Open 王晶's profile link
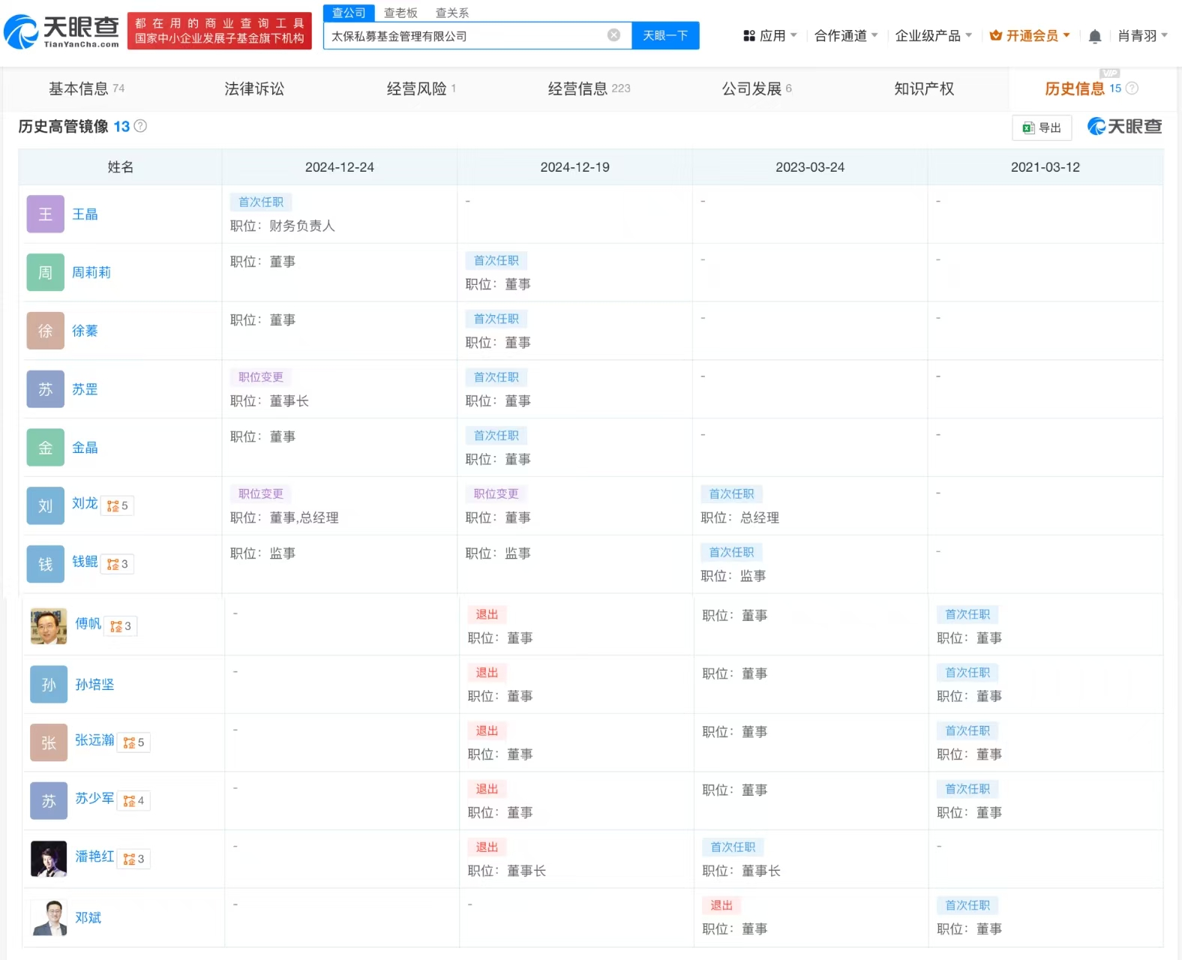 click(x=85, y=214)
